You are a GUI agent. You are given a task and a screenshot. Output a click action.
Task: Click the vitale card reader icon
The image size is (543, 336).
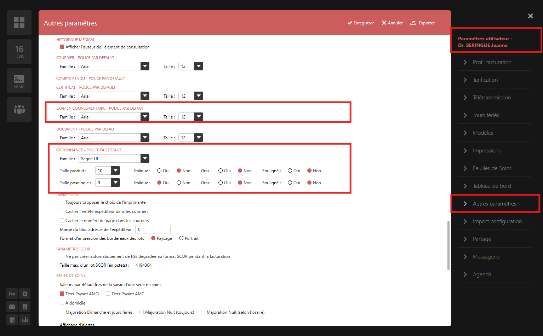tap(19, 81)
